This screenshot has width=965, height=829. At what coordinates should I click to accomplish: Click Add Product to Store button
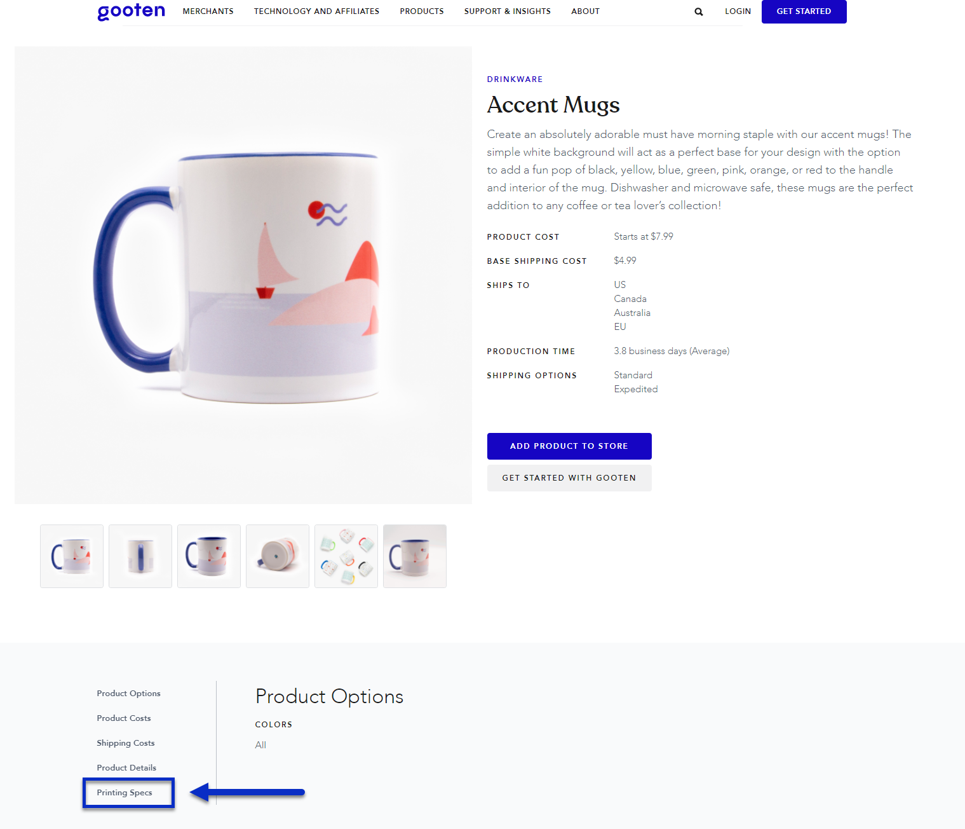pos(569,446)
